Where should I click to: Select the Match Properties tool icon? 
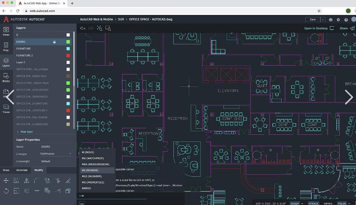click(x=47, y=191)
